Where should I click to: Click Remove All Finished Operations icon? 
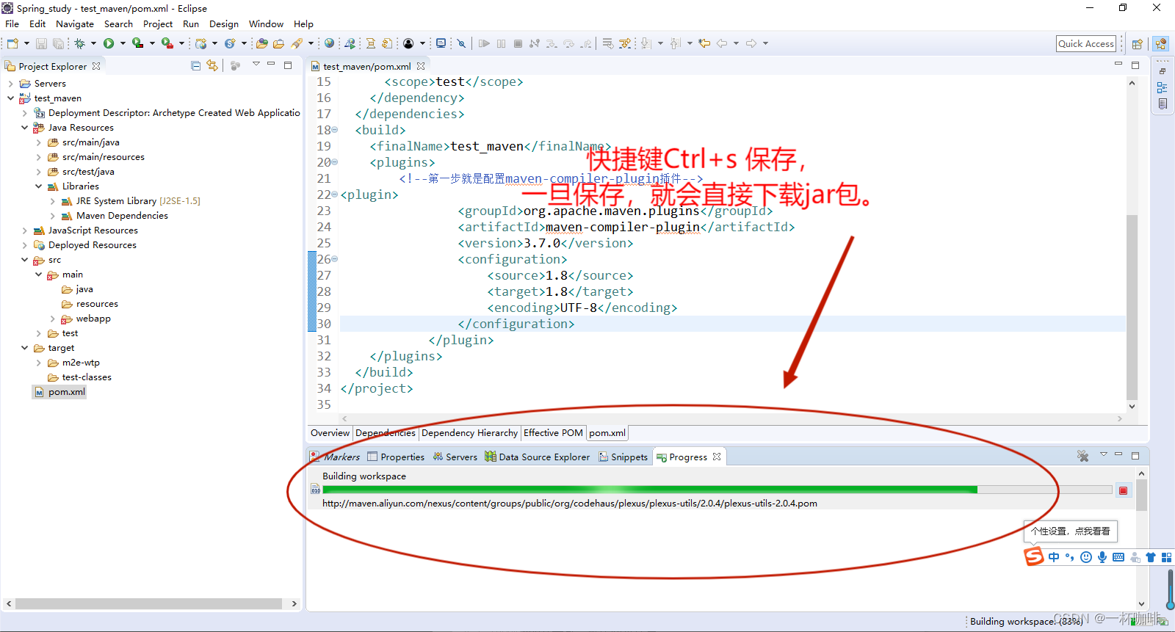pyautogui.click(x=1082, y=456)
